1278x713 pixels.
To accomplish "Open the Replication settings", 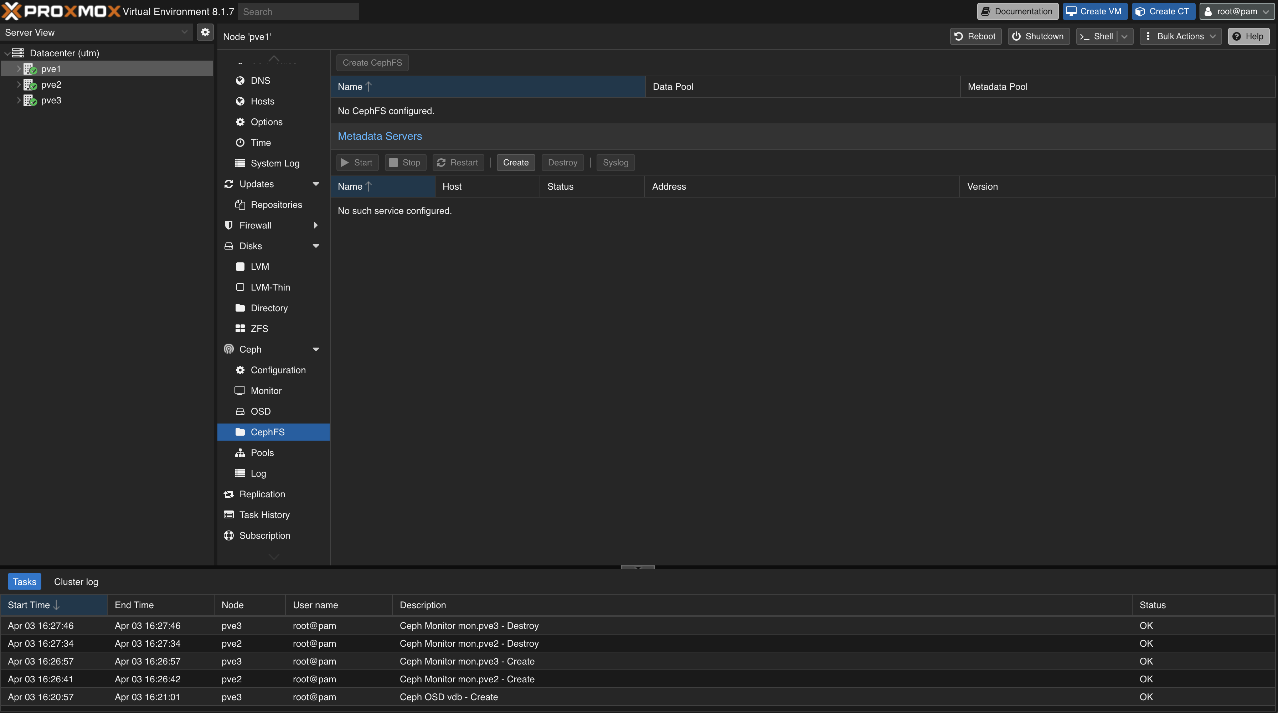I will tap(262, 494).
